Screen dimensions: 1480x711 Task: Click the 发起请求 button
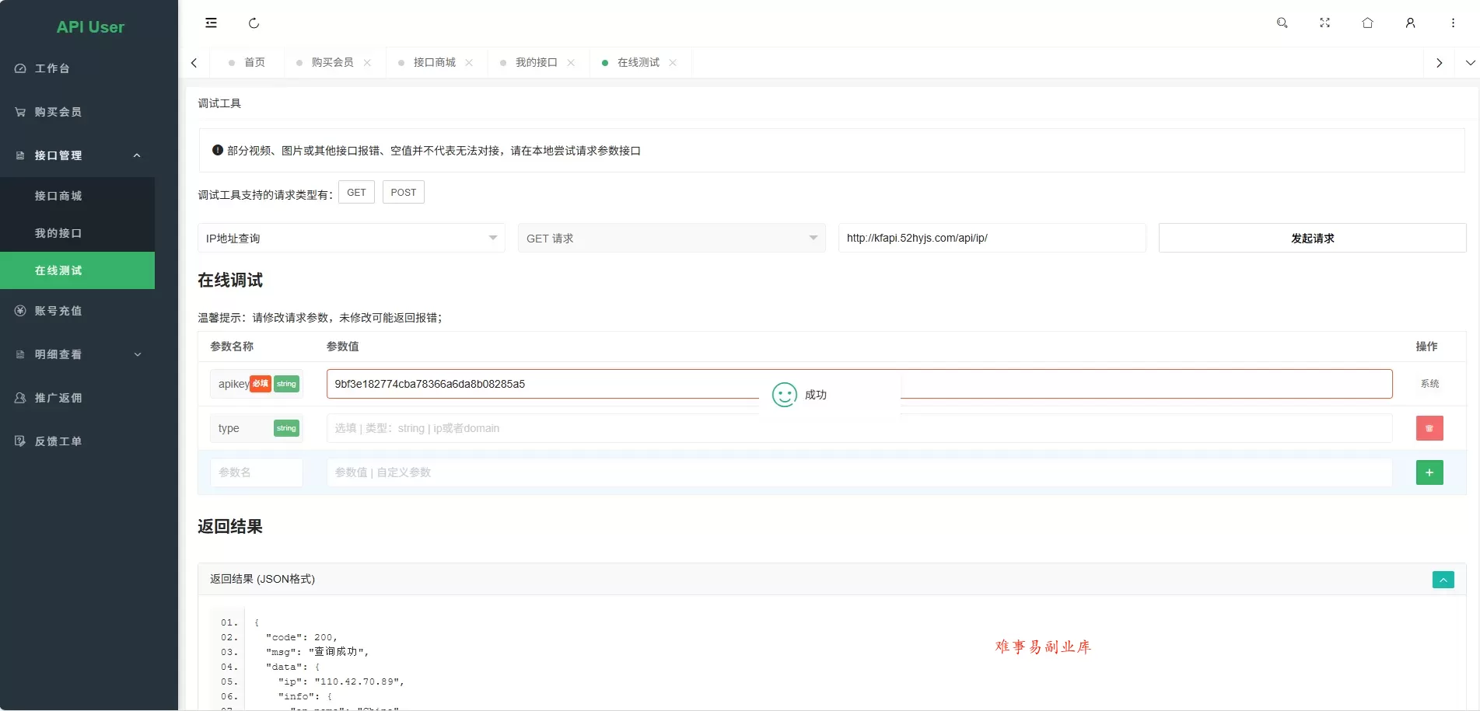click(x=1313, y=238)
